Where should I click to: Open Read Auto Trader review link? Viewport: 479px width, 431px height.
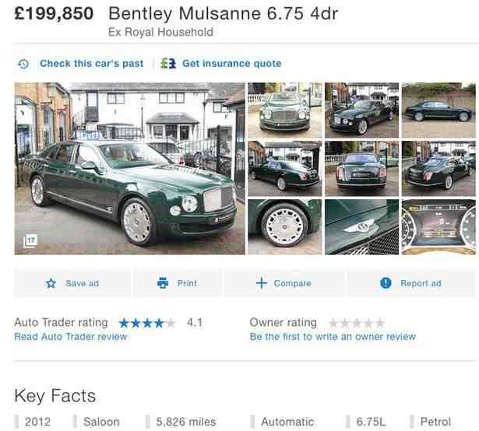71,337
